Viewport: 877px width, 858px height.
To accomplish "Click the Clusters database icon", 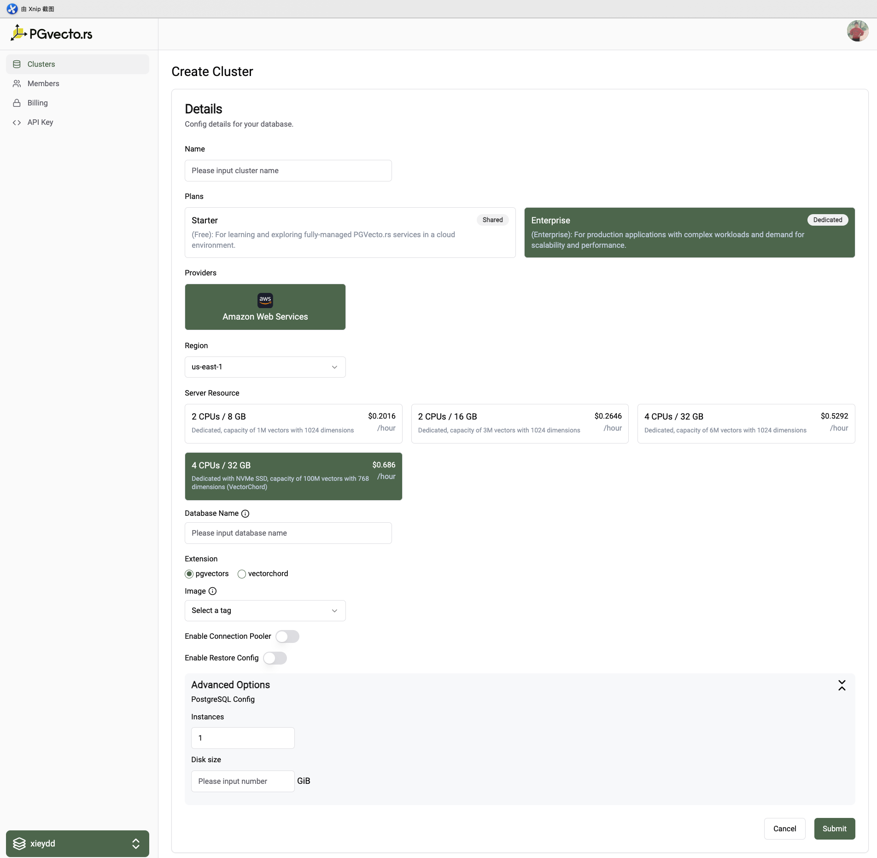I will [17, 64].
